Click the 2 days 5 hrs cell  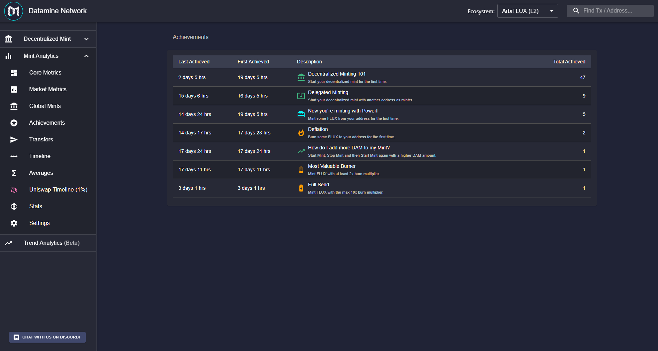pyautogui.click(x=192, y=77)
